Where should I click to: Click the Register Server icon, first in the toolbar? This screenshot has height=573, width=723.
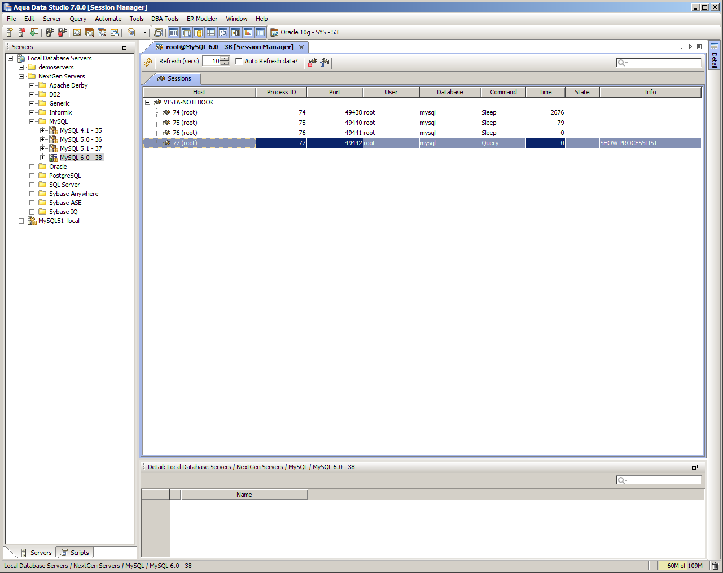10,32
